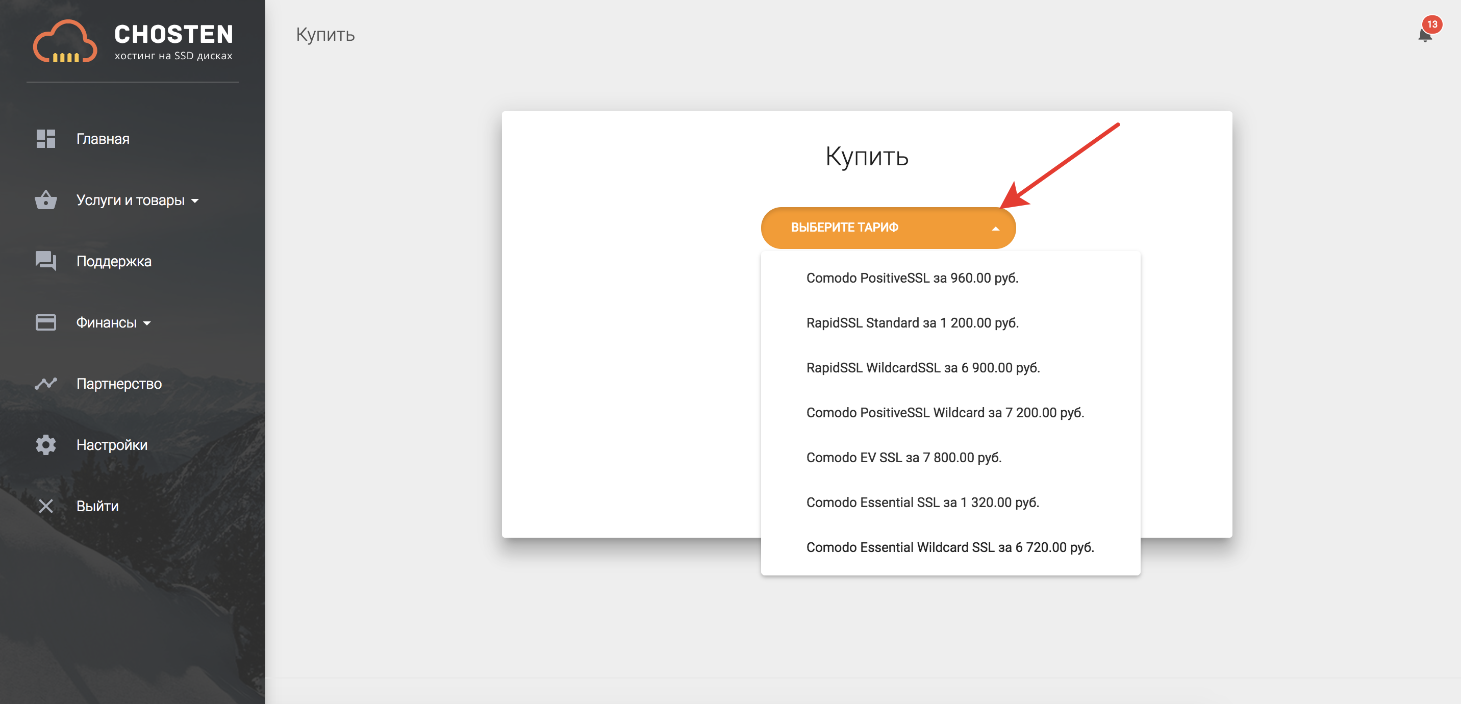Image resolution: width=1461 pixels, height=704 pixels.
Task: Choose Comodo PositiveSSL за 960.00 руб.
Action: (950, 278)
